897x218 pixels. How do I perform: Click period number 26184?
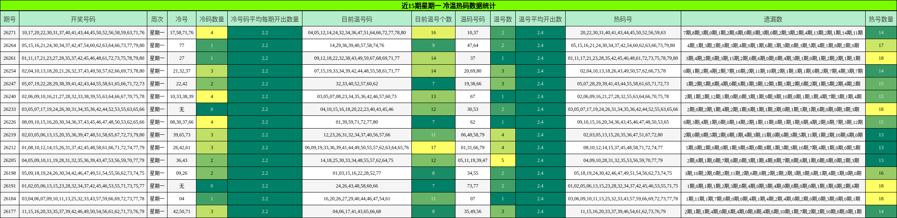(x=9, y=199)
